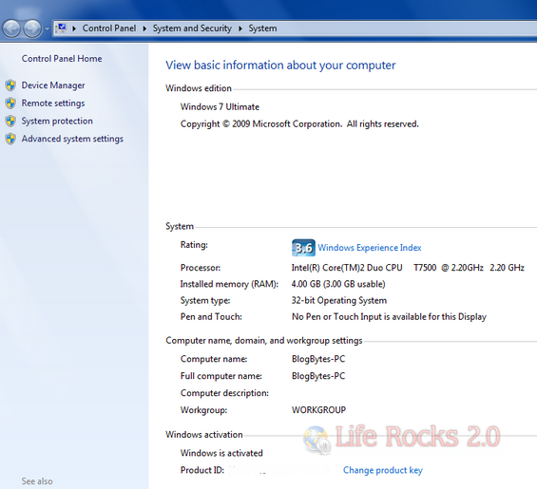Expand the arrow before Control Panel breadcrumb
The image size is (537, 489).
tap(73, 28)
